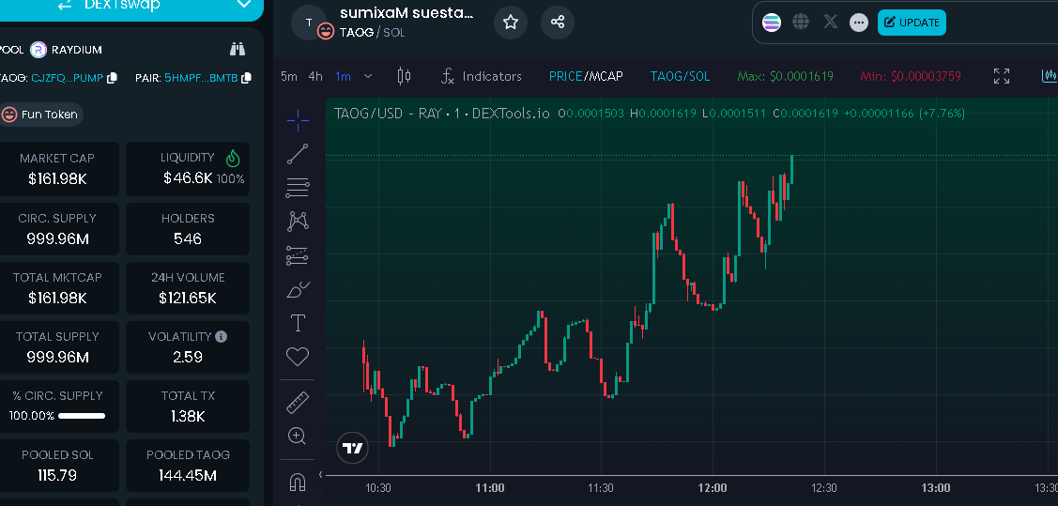This screenshot has height=506, width=1058.
Task: Select the Fibonacci retracement lines tool
Action: pos(298,189)
